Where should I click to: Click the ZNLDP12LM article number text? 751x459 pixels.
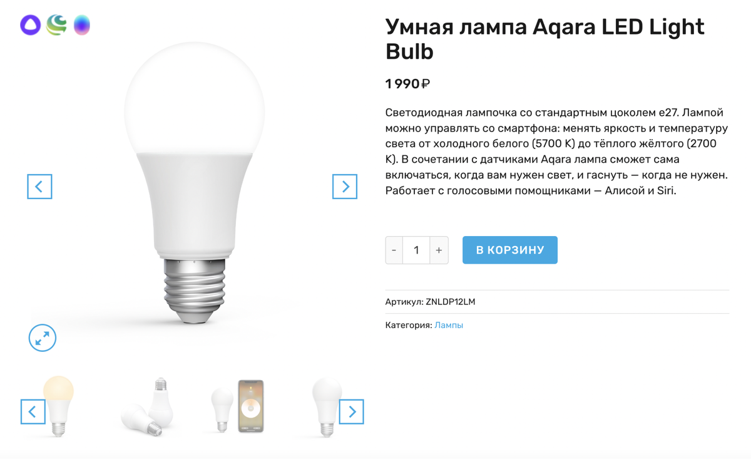[x=451, y=302]
